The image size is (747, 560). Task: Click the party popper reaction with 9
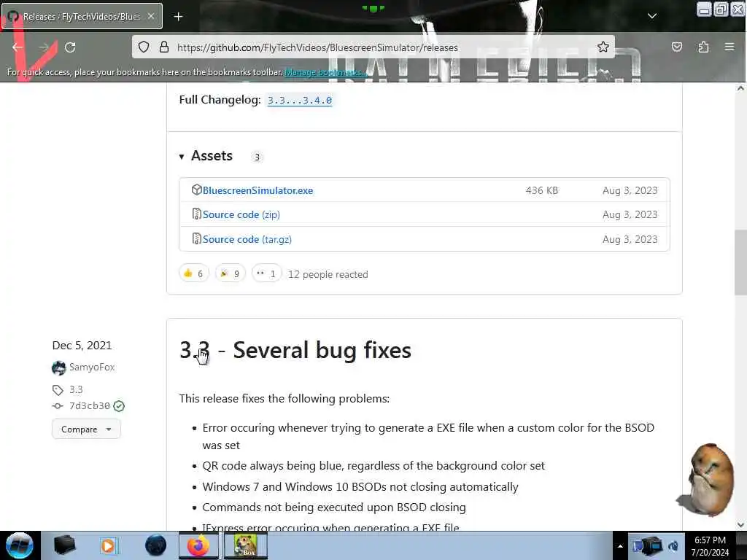[x=230, y=273]
